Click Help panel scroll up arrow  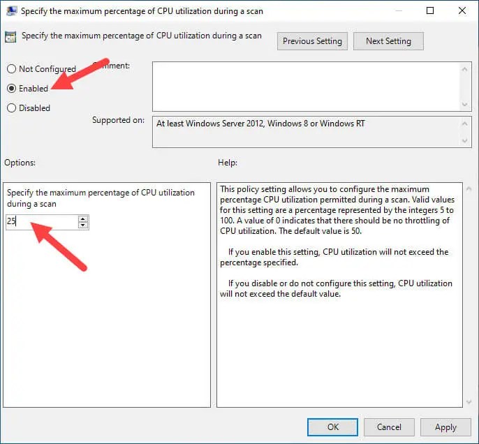tap(469, 189)
